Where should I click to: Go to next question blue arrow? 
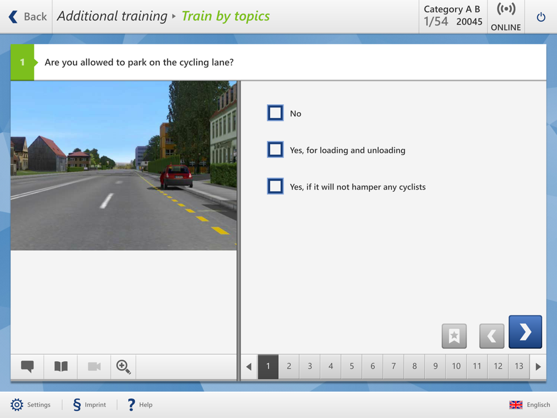click(525, 332)
